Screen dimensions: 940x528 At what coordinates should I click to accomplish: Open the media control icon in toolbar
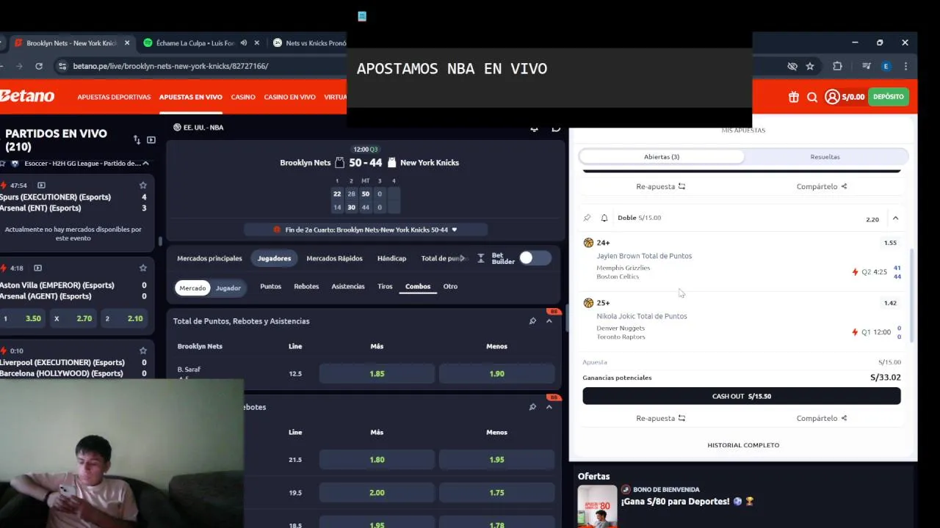(866, 66)
